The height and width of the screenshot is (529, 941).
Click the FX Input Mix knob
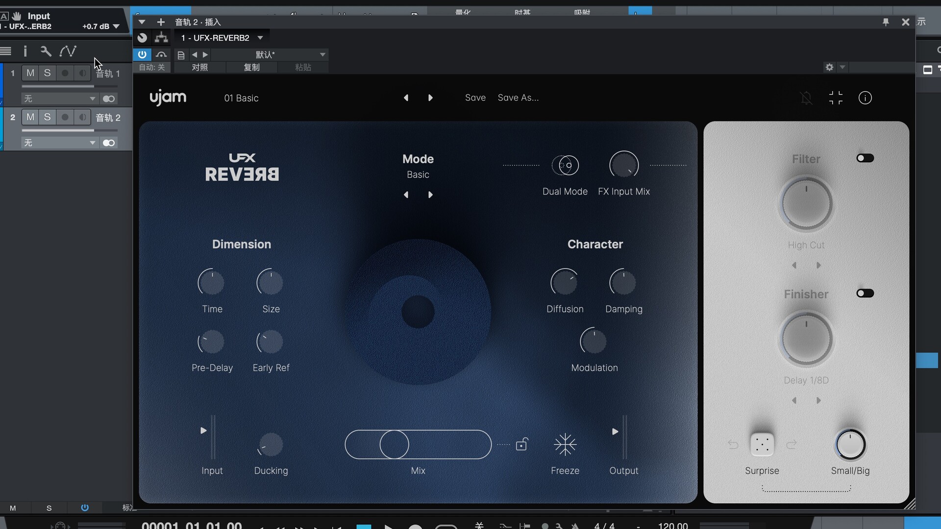click(x=624, y=165)
